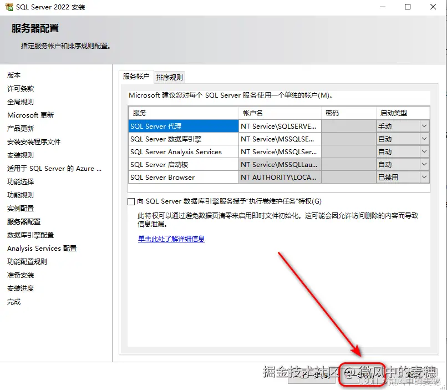Click 准备安装 step in the sidebar
This screenshot has width=447, height=390.
[x=21, y=275]
